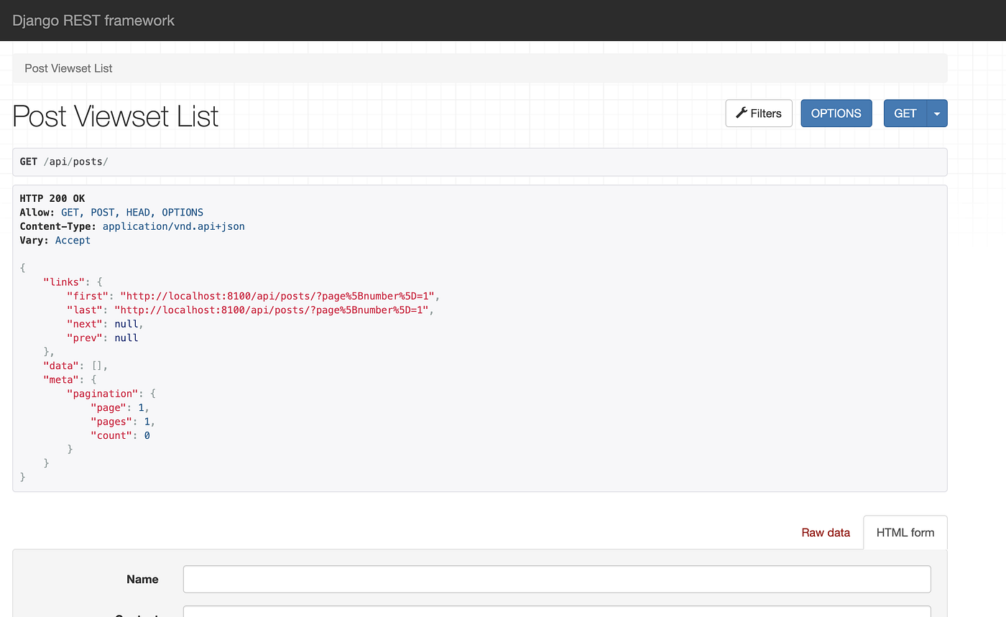The image size is (1006, 617).
Task: Click inside the Name input field
Action: click(556, 579)
